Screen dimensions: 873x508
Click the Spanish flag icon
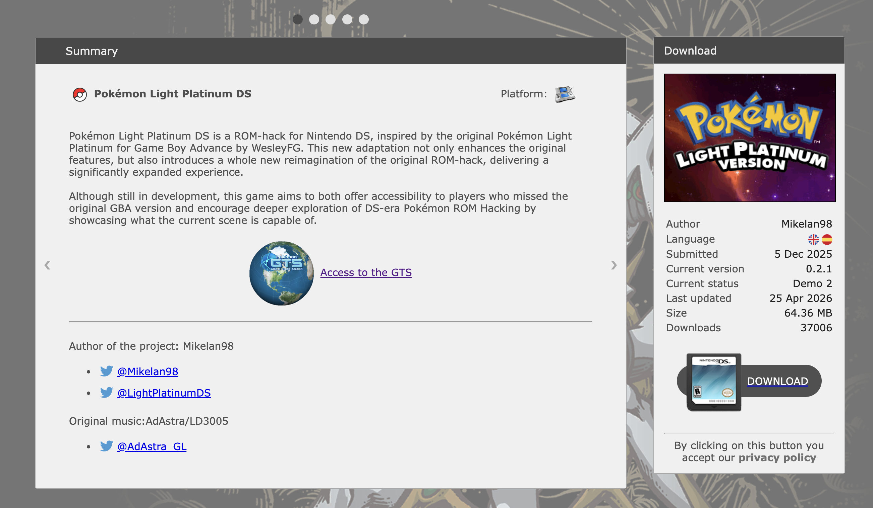pos(827,239)
